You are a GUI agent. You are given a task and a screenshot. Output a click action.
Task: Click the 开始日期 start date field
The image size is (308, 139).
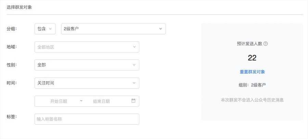59,101
